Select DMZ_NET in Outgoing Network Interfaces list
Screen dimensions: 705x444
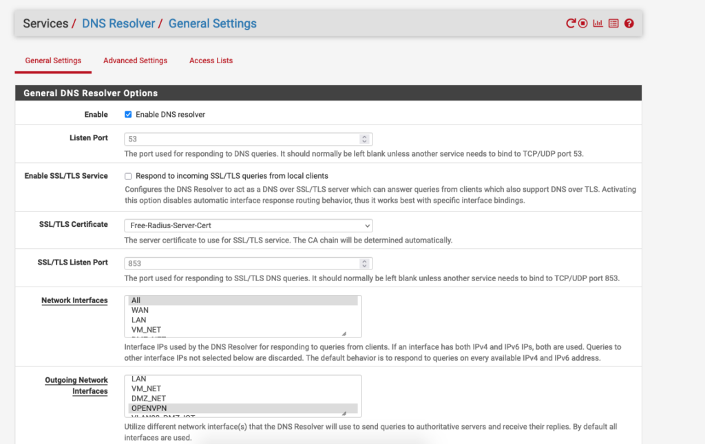click(x=243, y=399)
